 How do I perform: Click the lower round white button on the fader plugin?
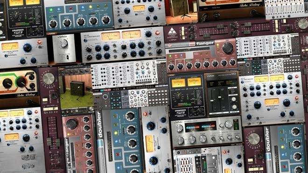pos(234,107)
